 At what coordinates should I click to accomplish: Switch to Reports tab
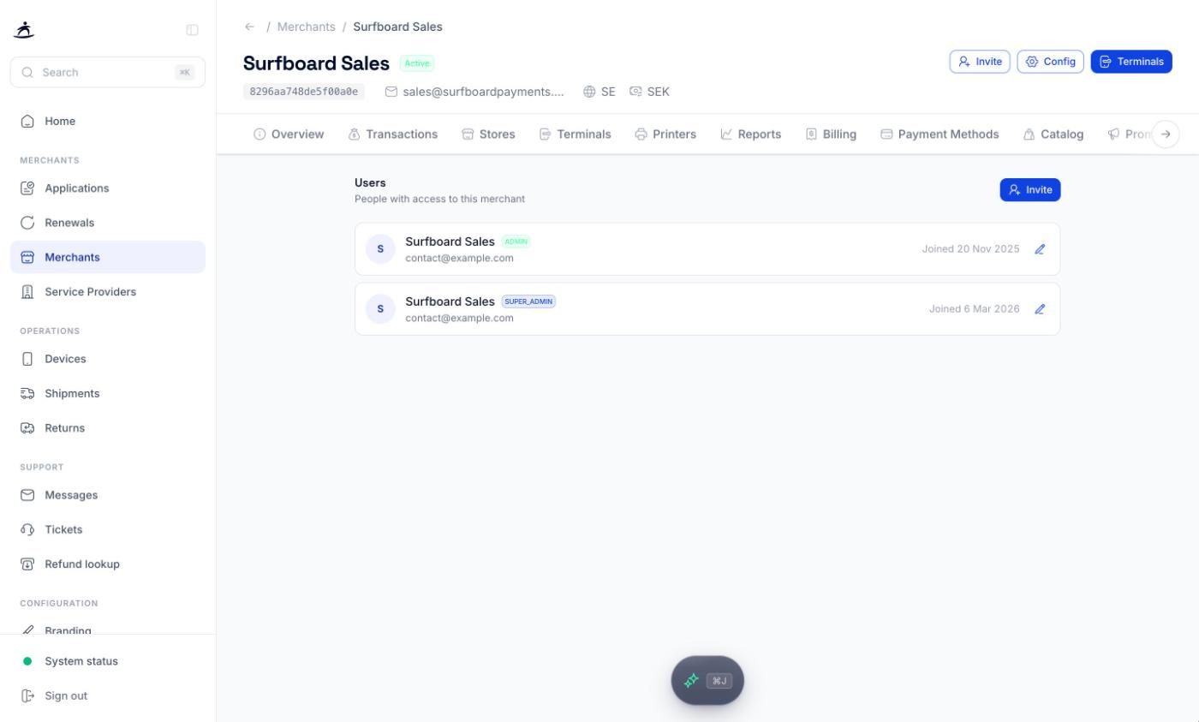coord(750,134)
